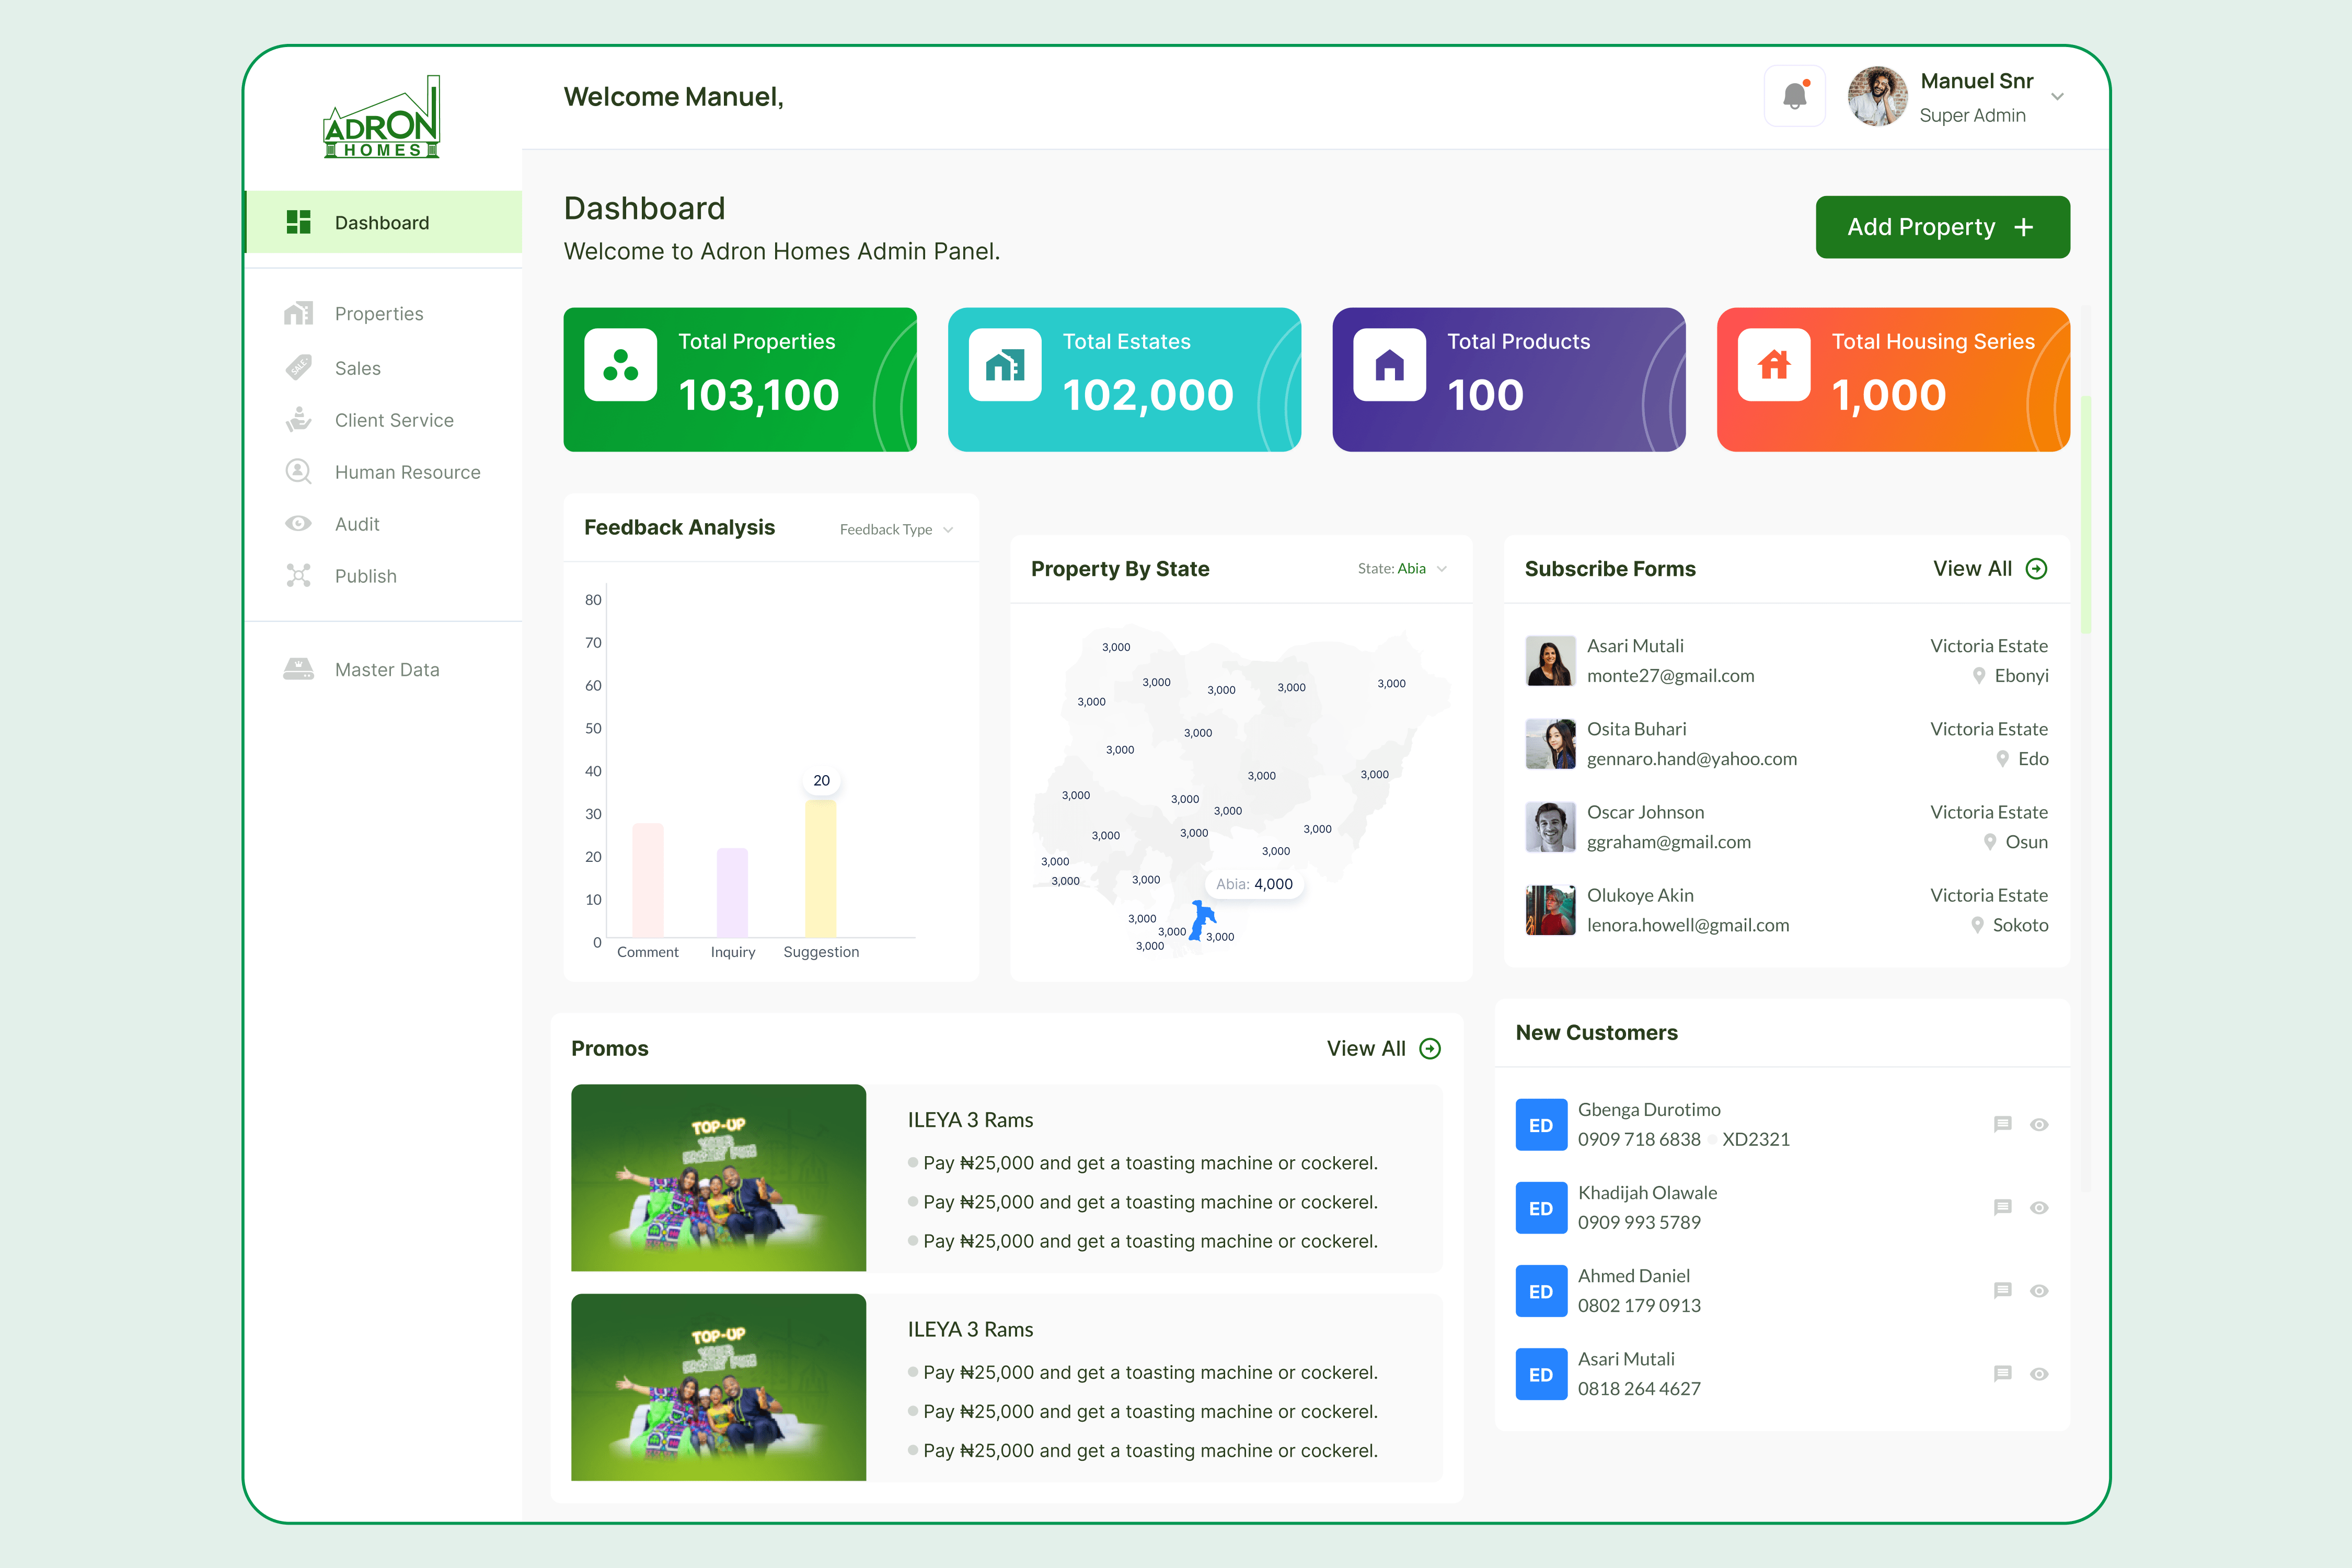View eye icon for Asari Mutali customer

click(2039, 1374)
